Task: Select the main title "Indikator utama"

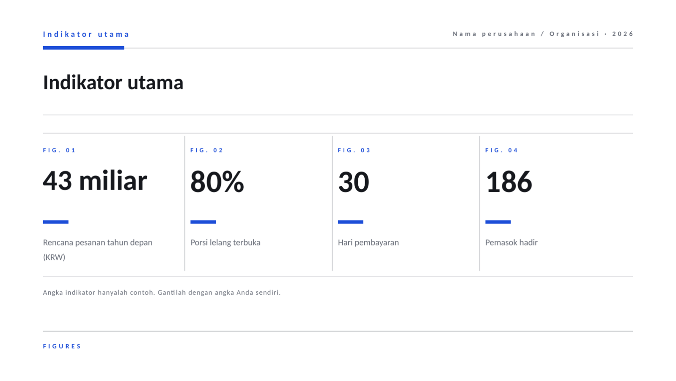Action: (113, 83)
